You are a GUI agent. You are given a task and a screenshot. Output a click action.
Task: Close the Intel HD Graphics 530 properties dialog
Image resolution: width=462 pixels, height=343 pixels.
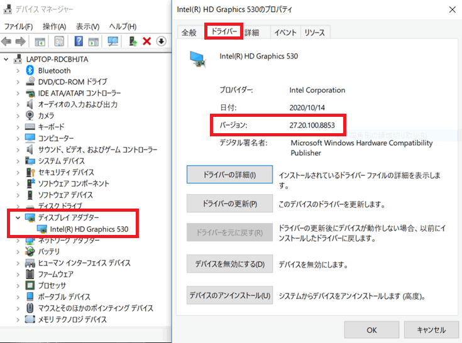453,9
